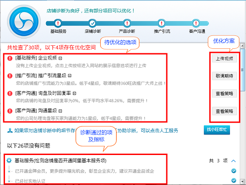Click the gear icon beside 基础服务 section

(9, 160)
